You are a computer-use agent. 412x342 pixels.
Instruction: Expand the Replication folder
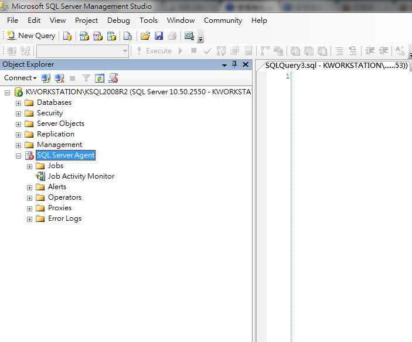coord(18,135)
